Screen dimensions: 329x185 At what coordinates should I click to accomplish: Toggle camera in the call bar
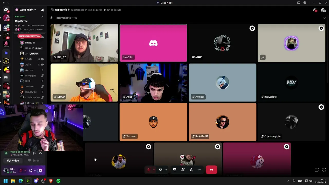[x=160, y=170]
